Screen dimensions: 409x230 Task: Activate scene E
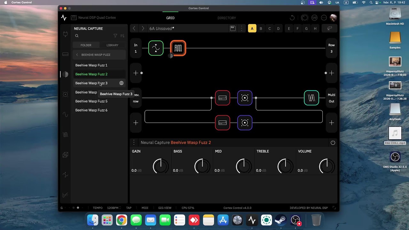[289, 28]
